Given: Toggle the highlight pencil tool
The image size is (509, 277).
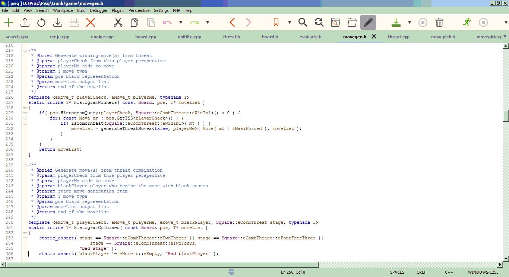Looking at the screenshot, I should [x=368, y=22].
